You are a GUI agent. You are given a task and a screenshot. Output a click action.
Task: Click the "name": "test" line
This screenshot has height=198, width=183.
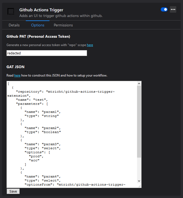(x=32, y=100)
